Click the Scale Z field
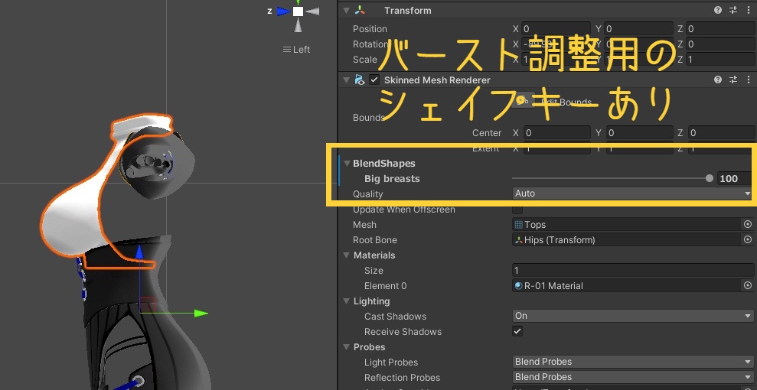The image size is (757, 390). coord(719,60)
